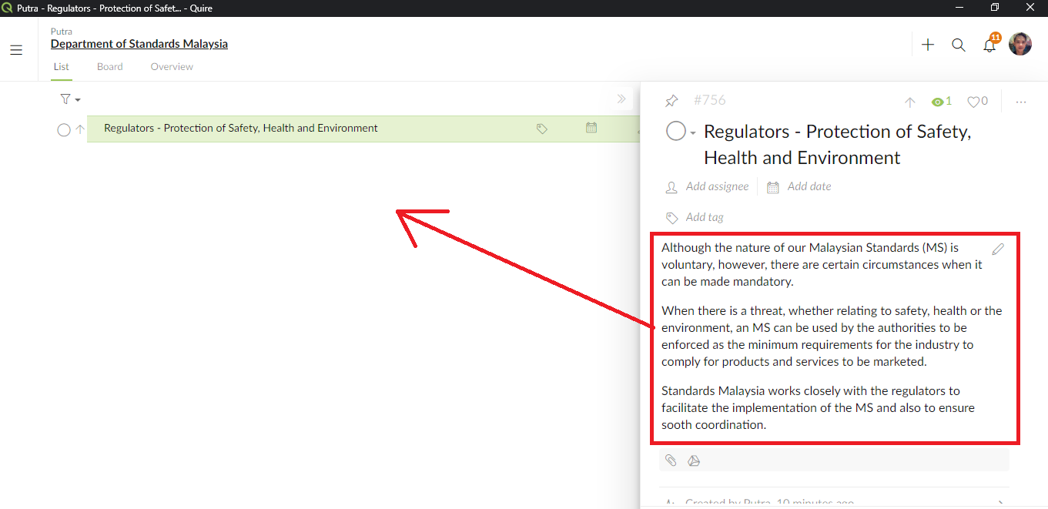The image size is (1048, 509).
Task: Select the Regulators task row in list
Action: 363,129
